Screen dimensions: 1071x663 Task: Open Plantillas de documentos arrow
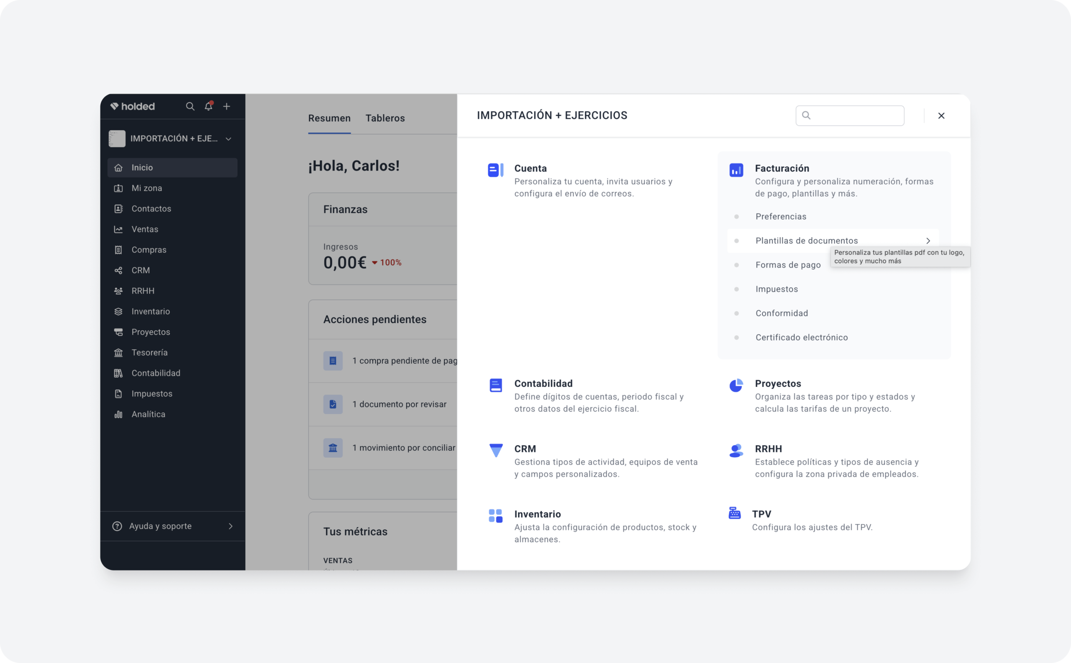[928, 241]
